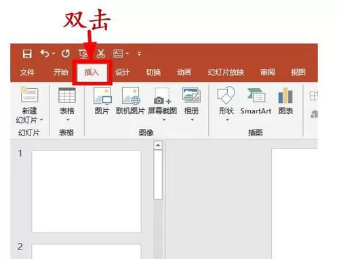
Task: Open the Undo history dropdown arrow
Action: click(x=54, y=54)
